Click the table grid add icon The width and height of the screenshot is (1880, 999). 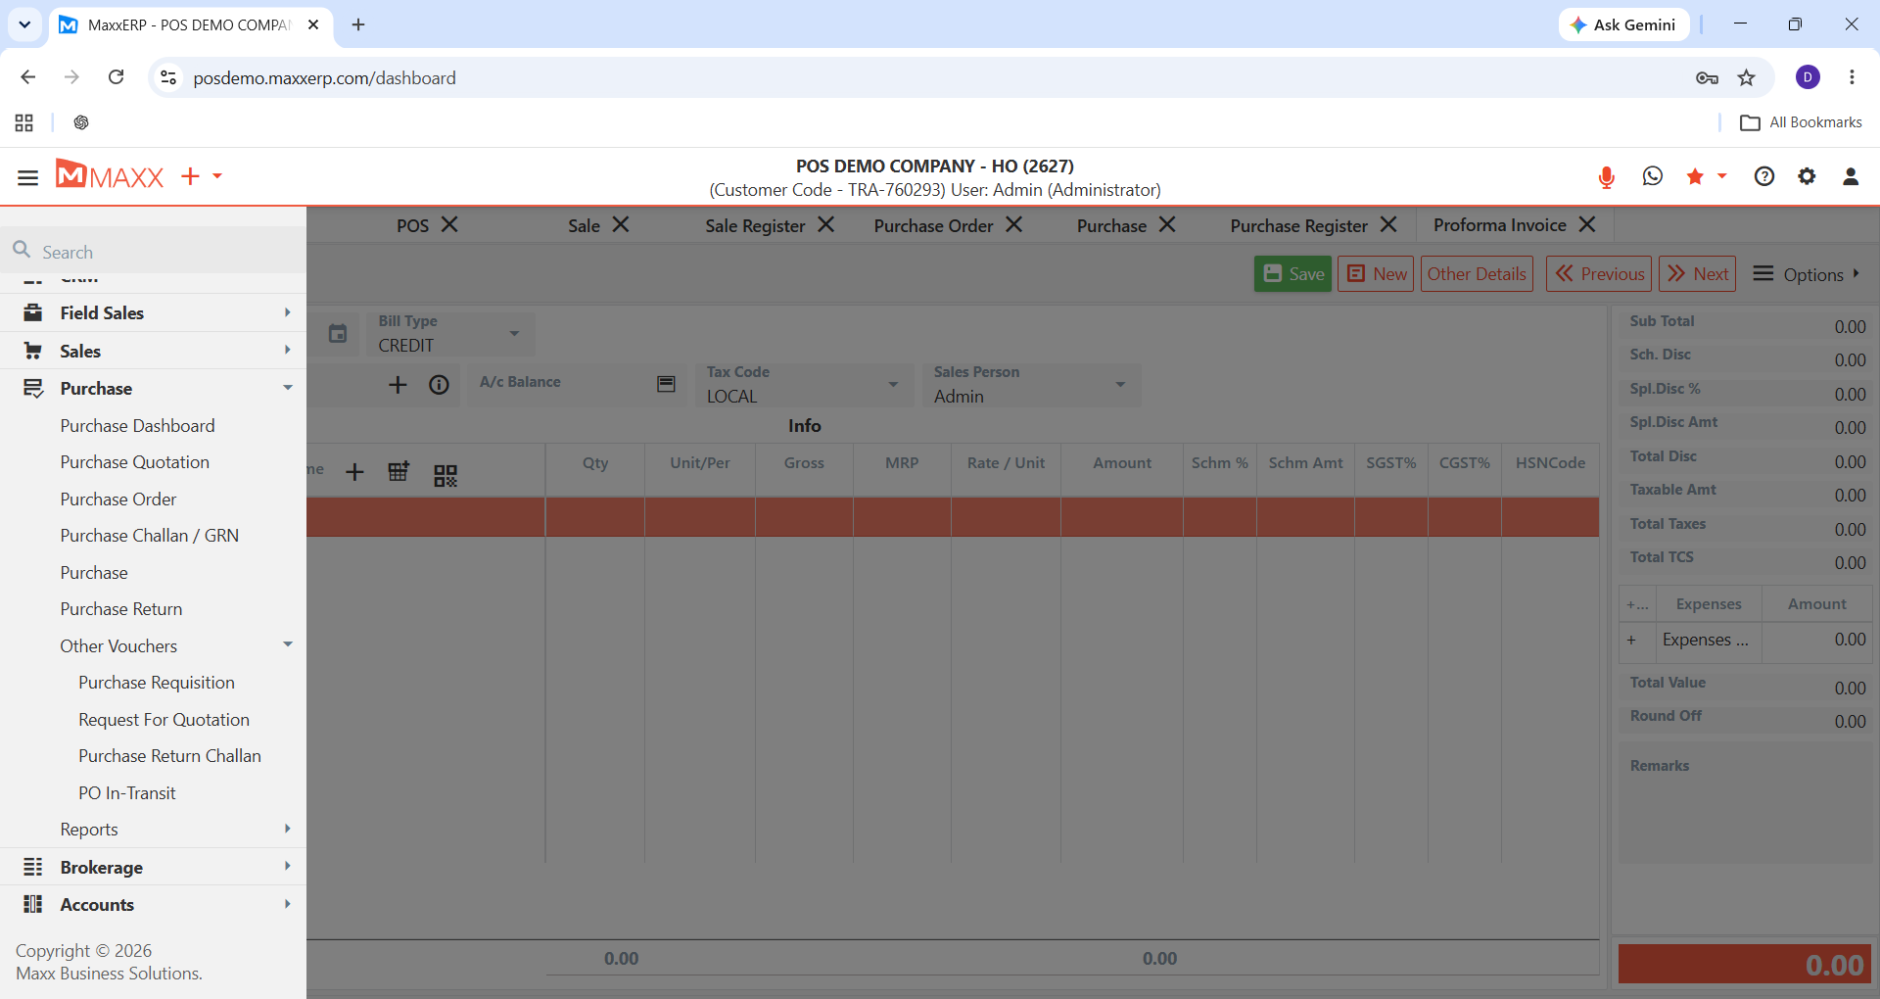[x=399, y=472]
